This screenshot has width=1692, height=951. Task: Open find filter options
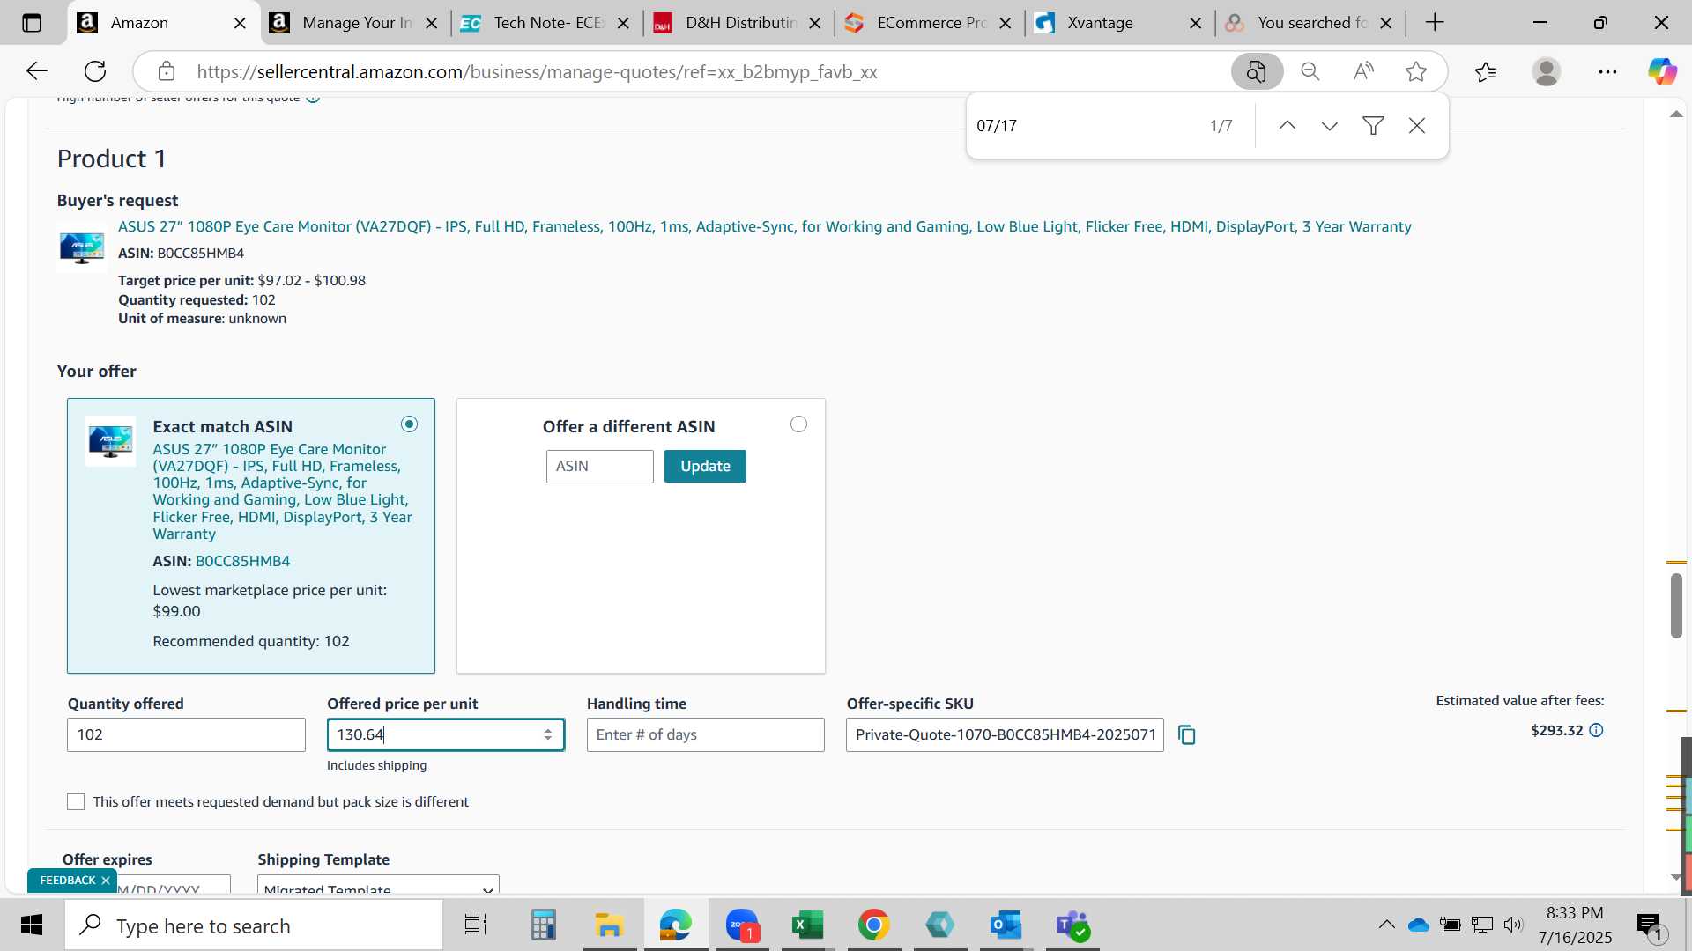1373,126
